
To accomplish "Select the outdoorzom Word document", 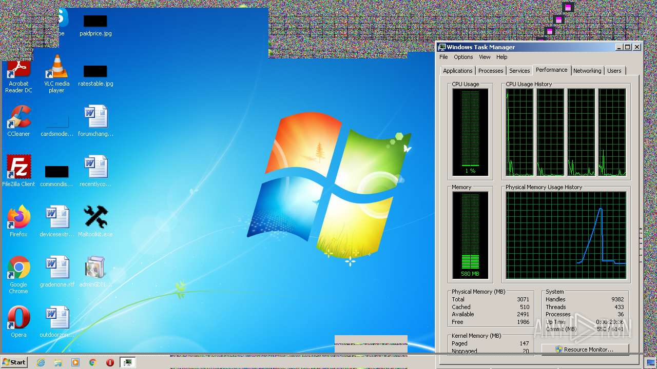I will point(57,322).
